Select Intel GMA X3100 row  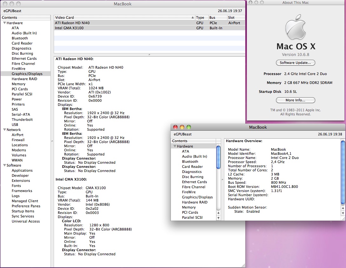pyautogui.click(x=149, y=28)
